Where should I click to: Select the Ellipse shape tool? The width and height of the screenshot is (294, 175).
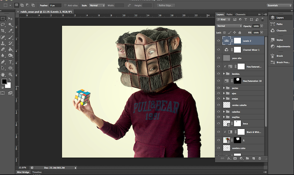click(x=11, y=68)
